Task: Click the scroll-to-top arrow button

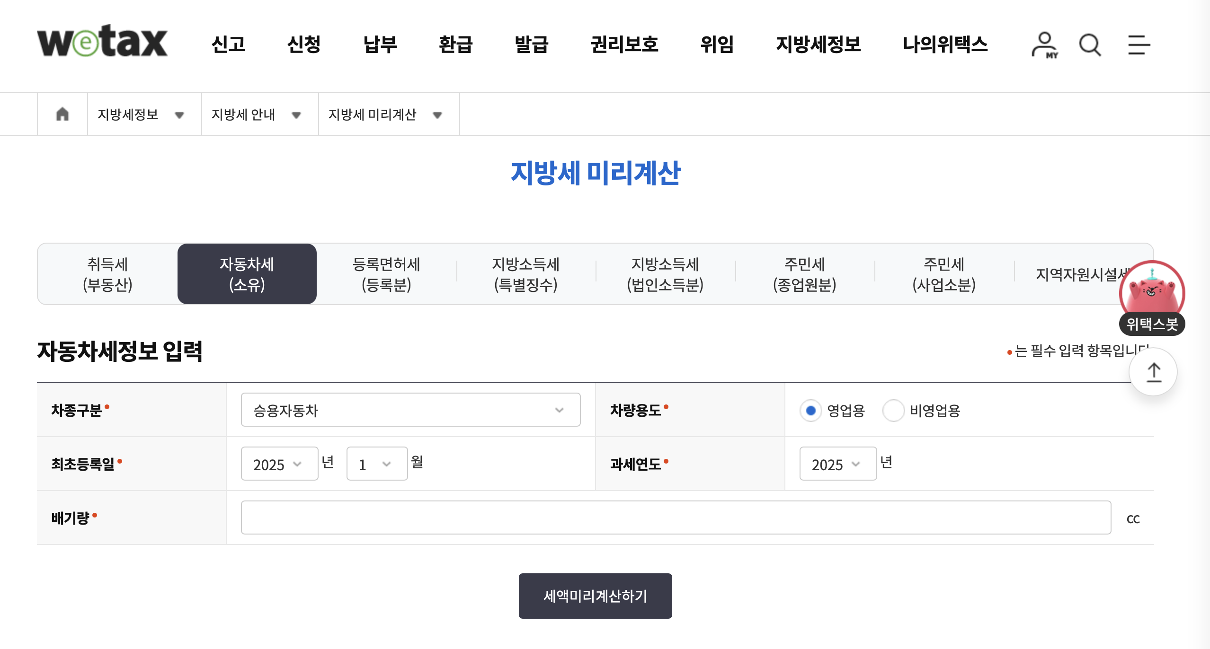Action: [x=1153, y=372]
